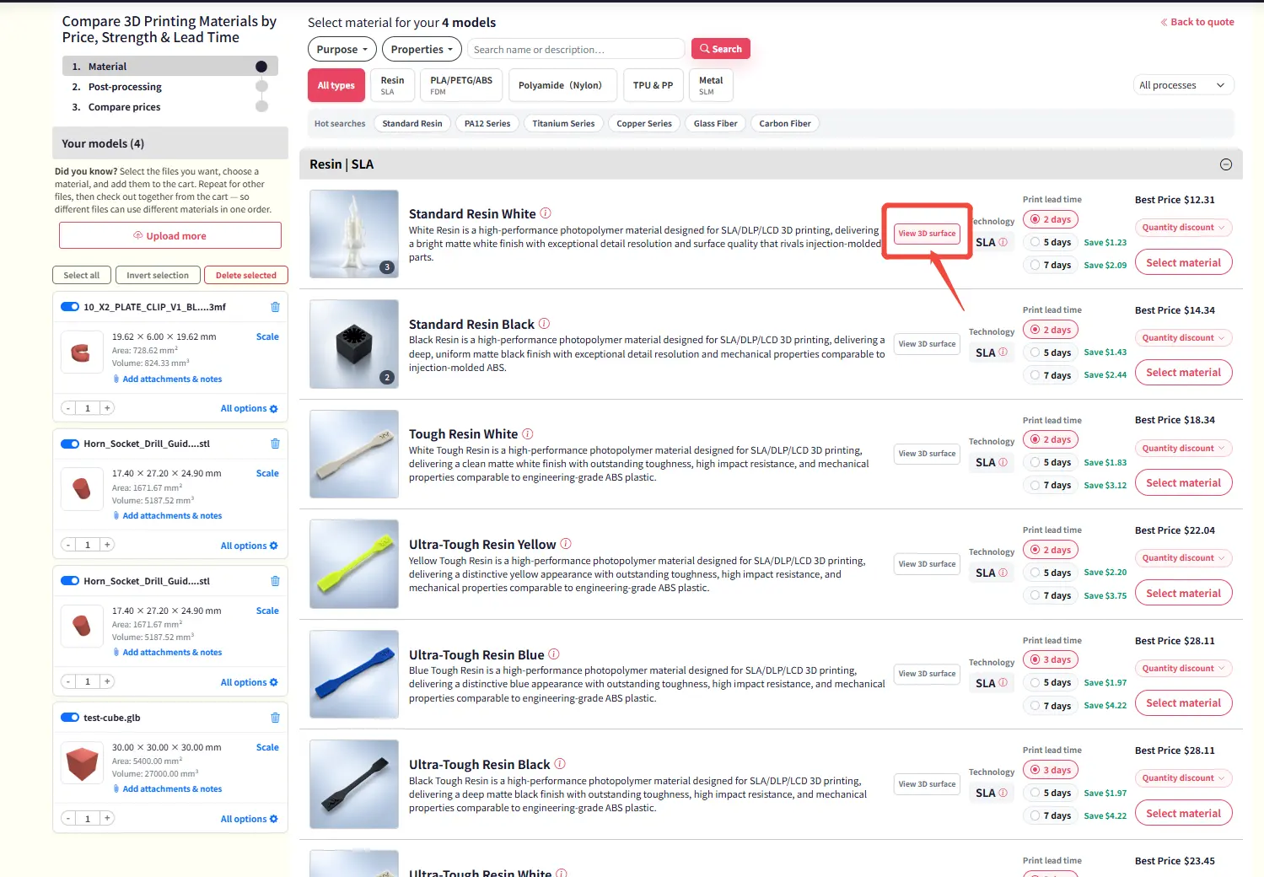Open SLA technology info for Tough Resin White
Viewport: 1264px width, 877px height.
[x=1003, y=462]
